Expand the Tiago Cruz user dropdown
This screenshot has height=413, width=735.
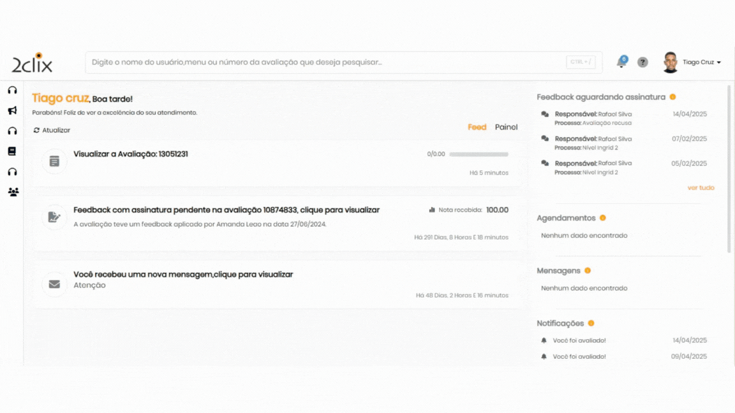point(701,62)
